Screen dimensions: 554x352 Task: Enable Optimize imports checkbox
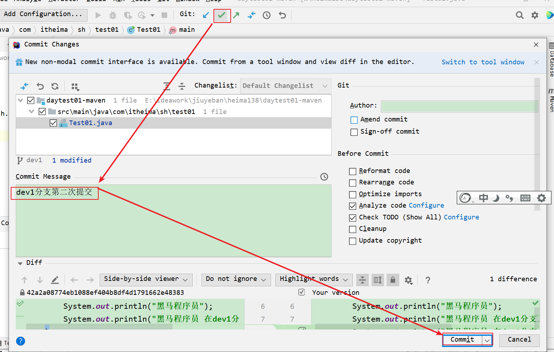pos(353,194)
